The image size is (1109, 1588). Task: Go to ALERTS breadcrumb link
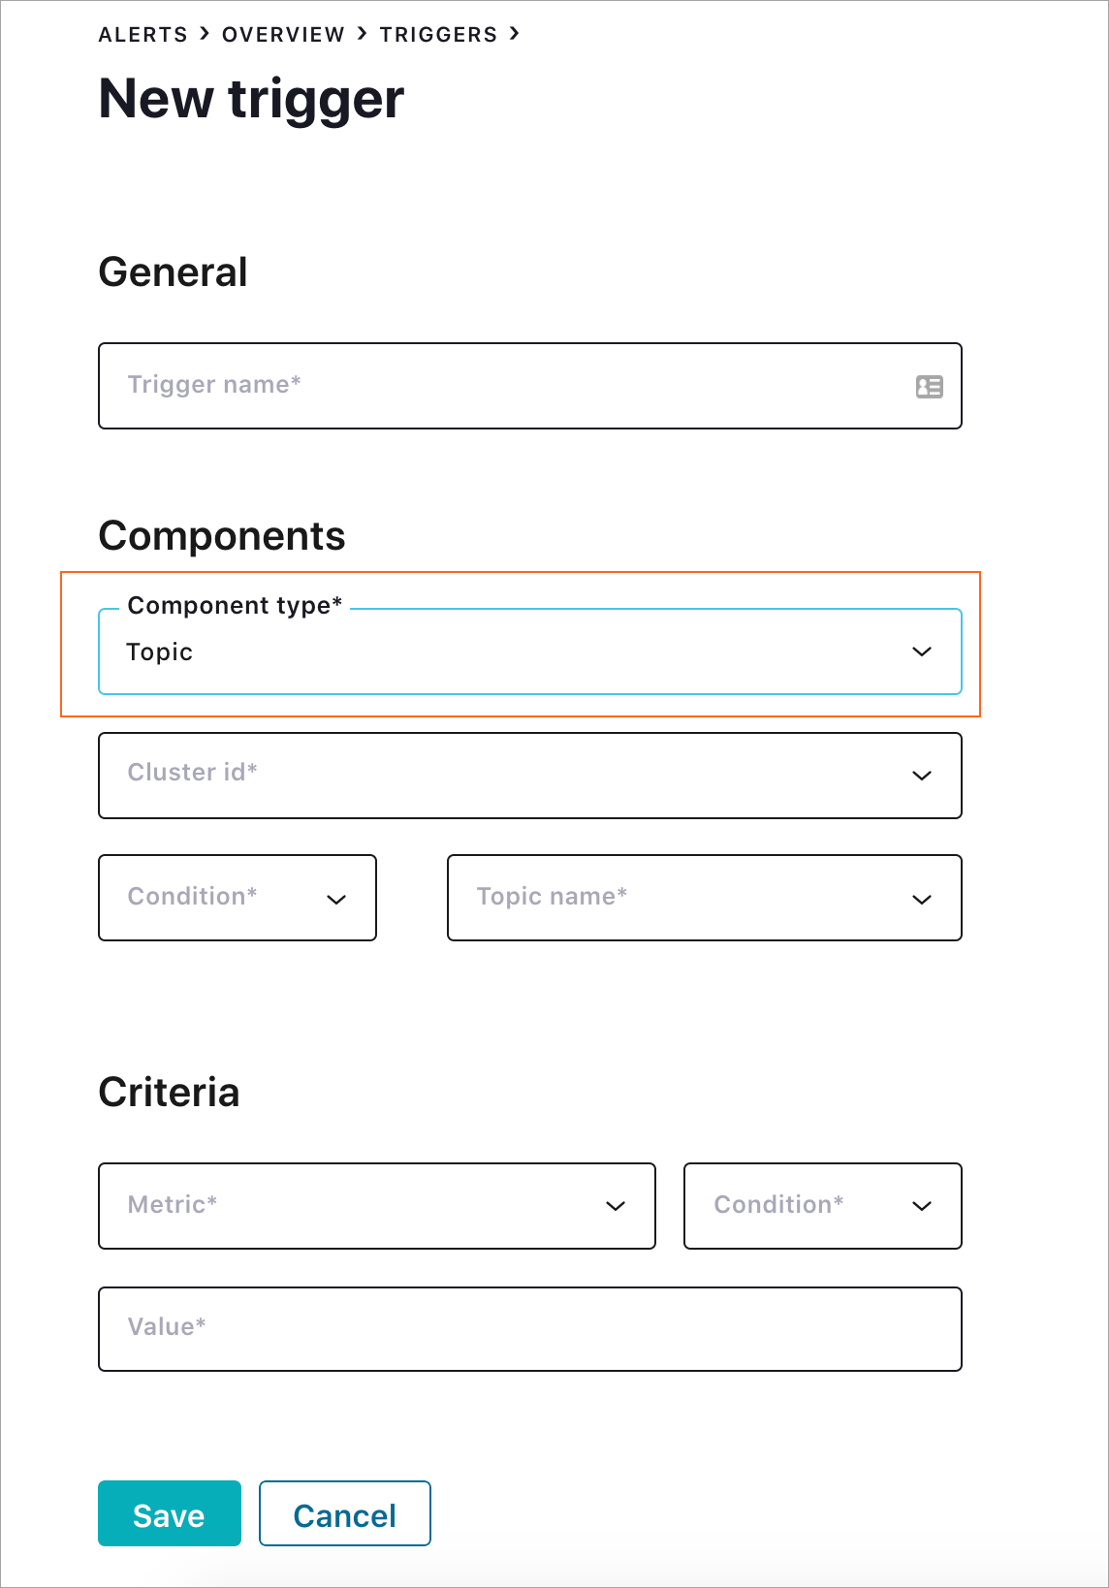(x=143, y=35)
